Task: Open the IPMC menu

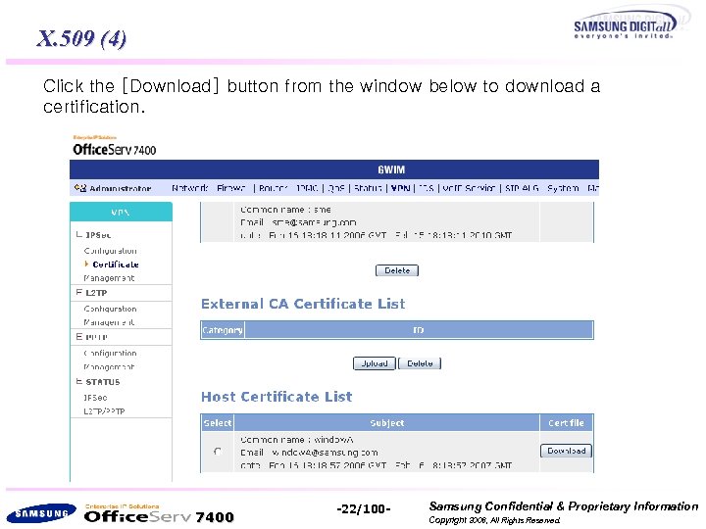Action: tap(307, 188)
